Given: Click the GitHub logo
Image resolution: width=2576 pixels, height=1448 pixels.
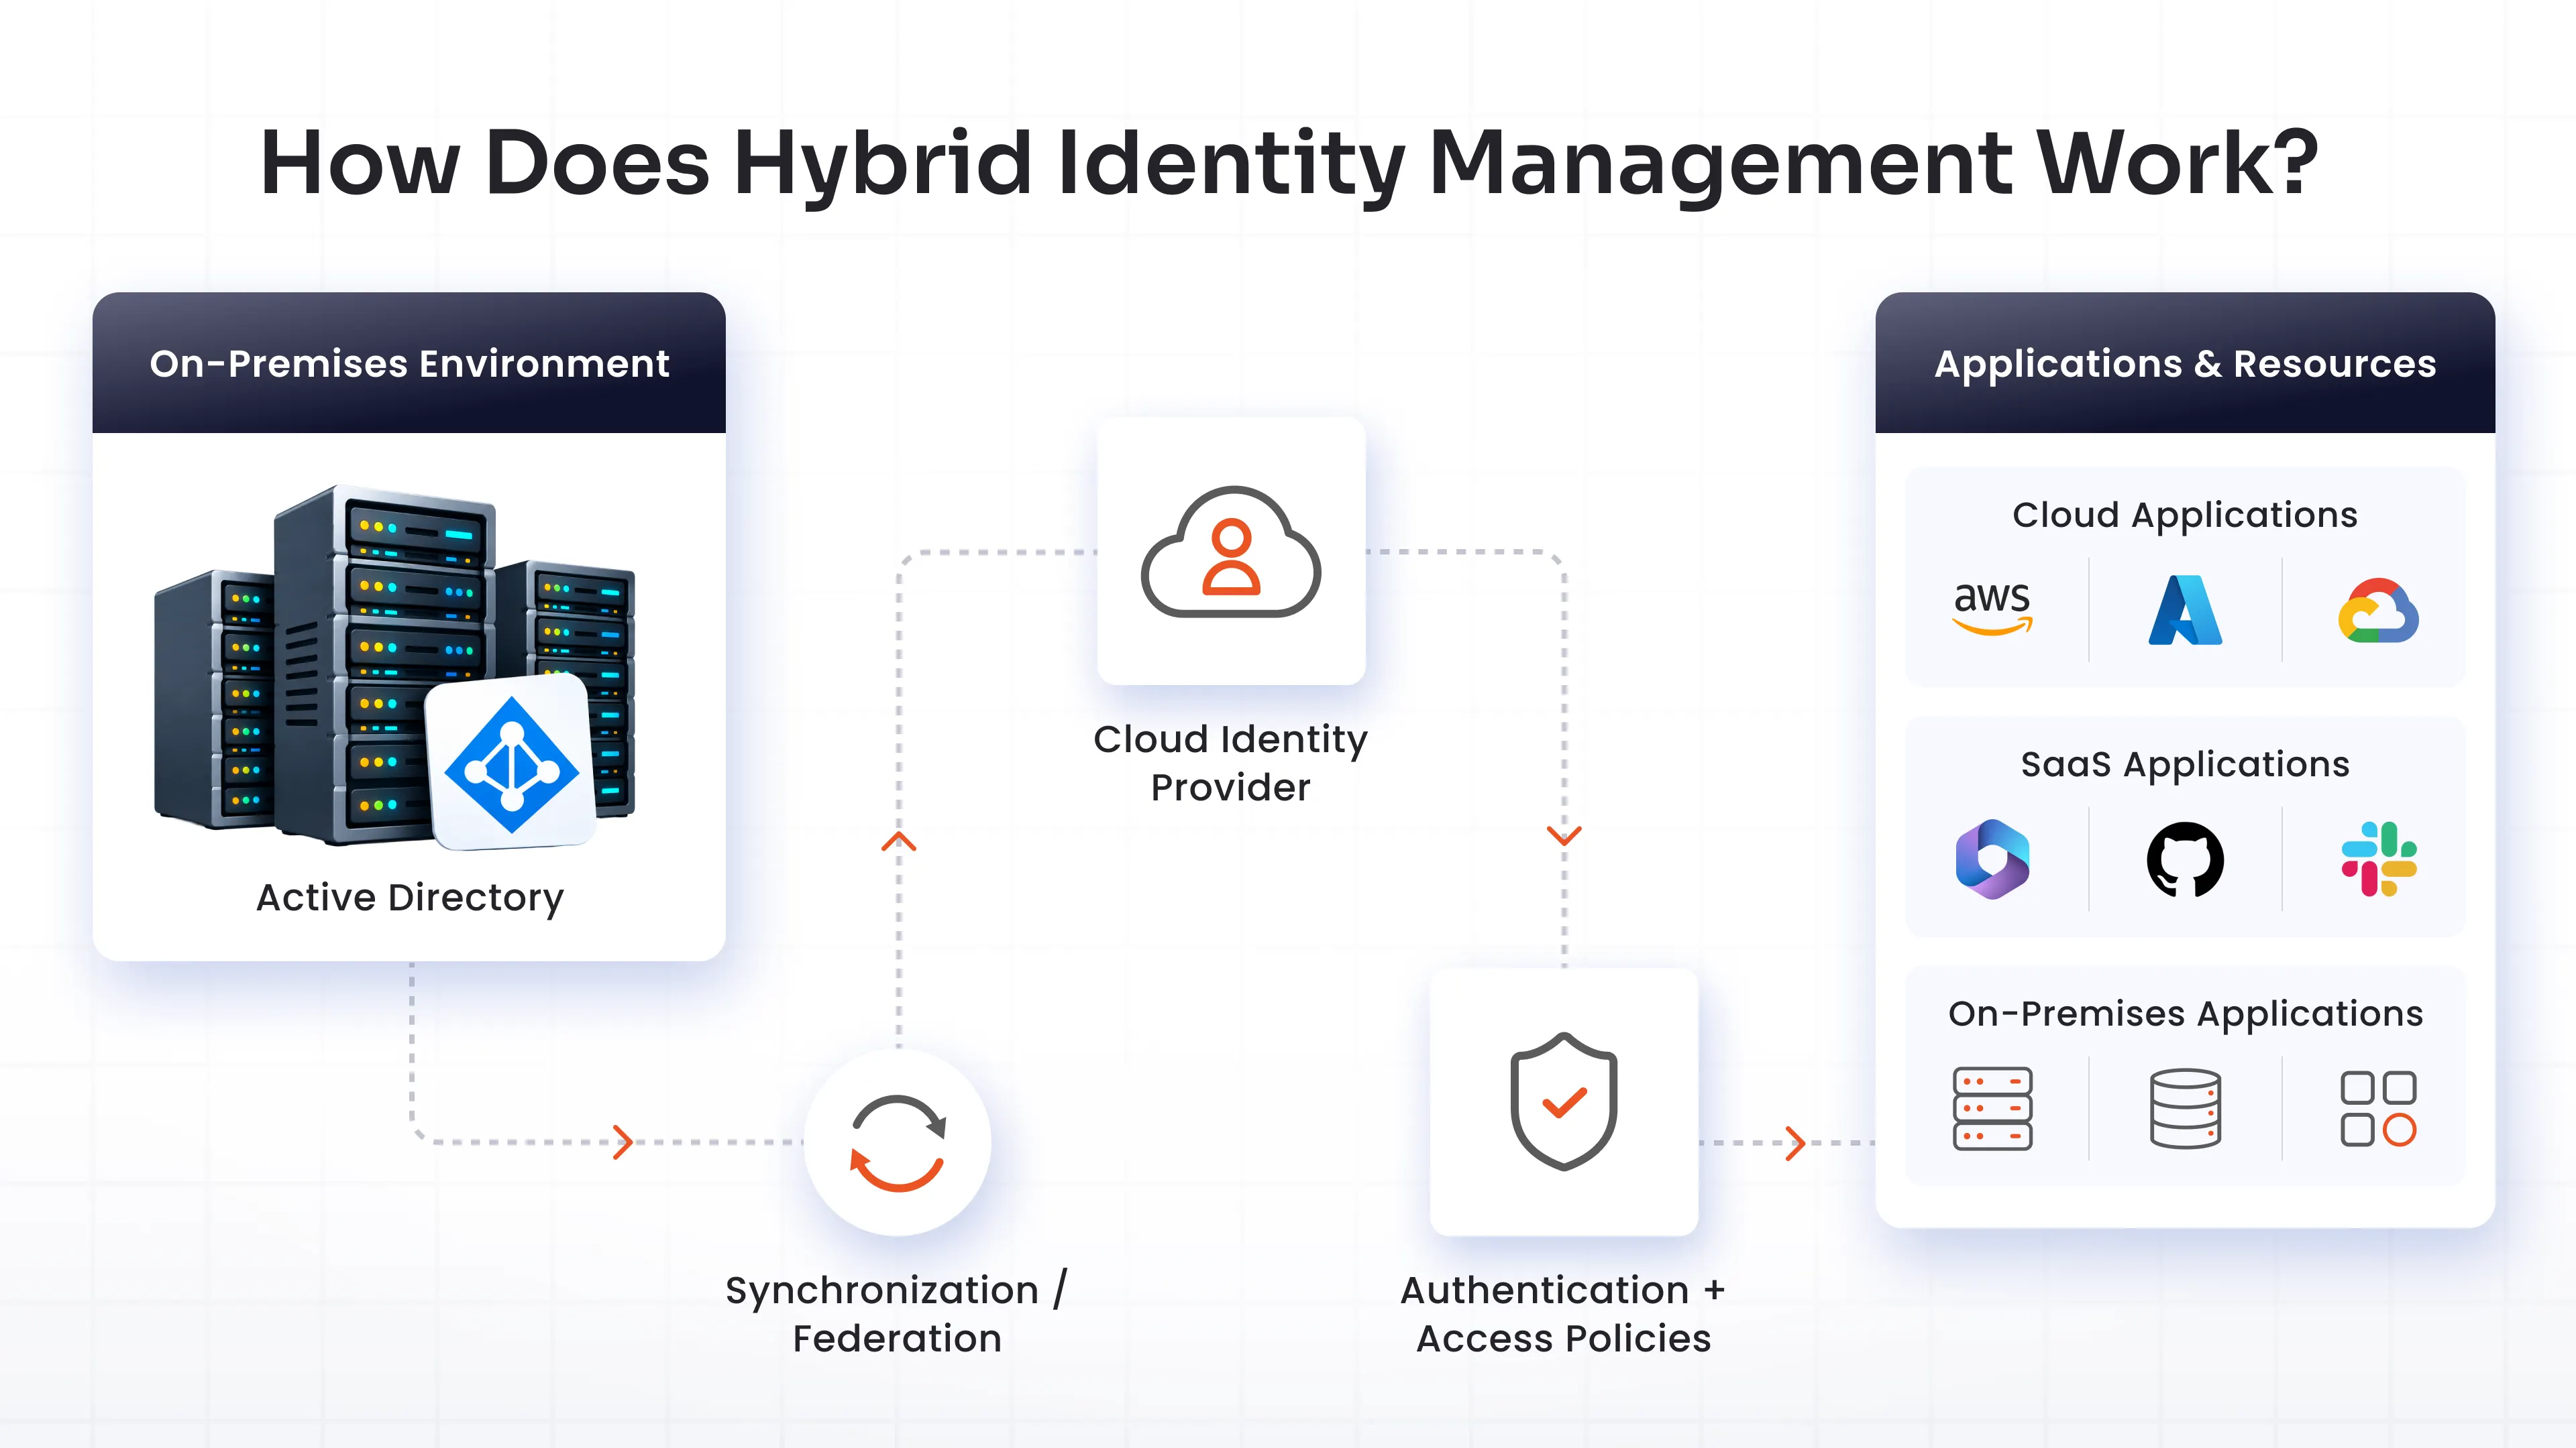Looking at the screenshot, I should (2185, 859).
